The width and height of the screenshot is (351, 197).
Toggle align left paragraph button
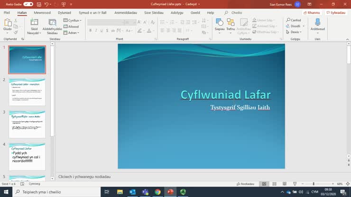coord(162,30)
